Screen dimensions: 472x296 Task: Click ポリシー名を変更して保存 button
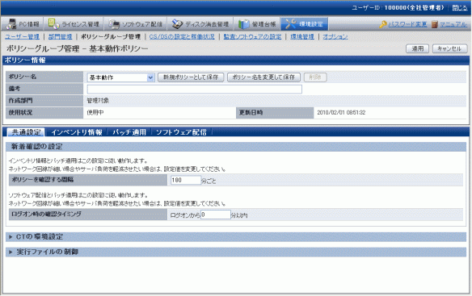(x=263, y=77)
